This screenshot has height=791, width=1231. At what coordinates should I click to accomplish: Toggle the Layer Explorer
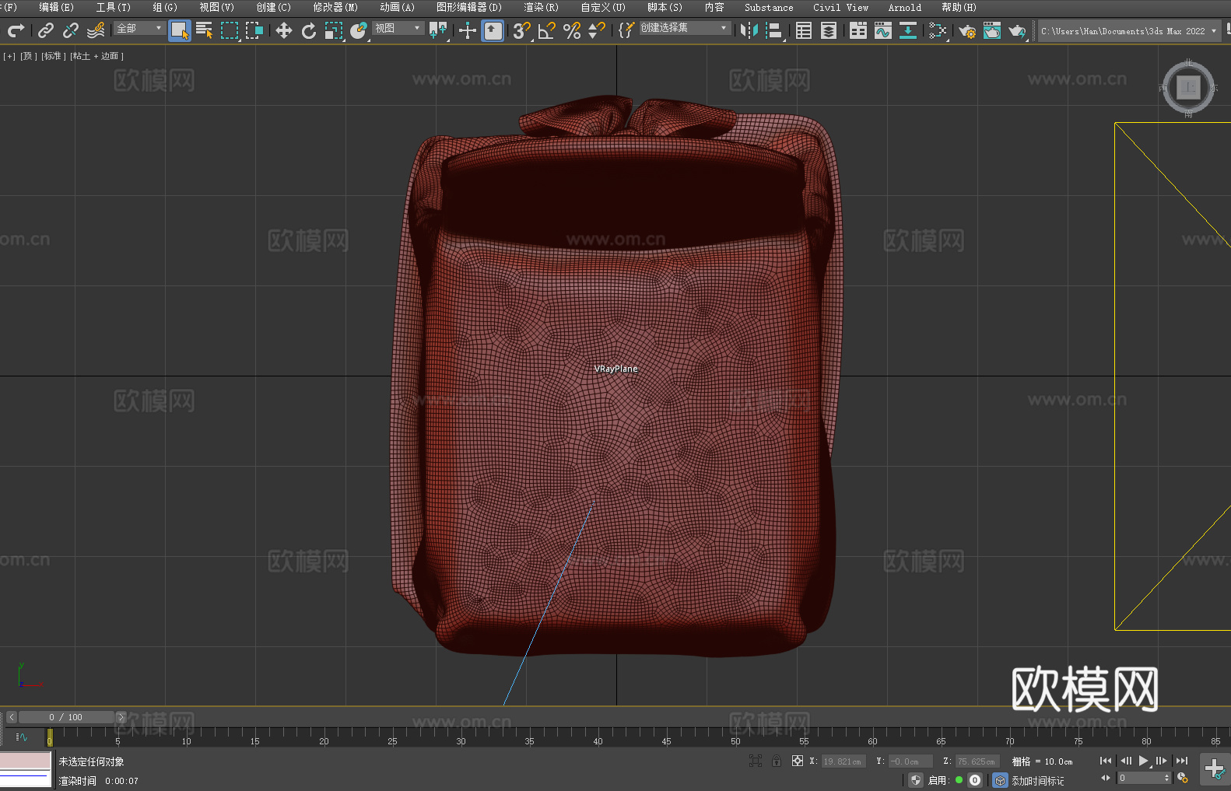pyautogui.click(x=829, y=30)
